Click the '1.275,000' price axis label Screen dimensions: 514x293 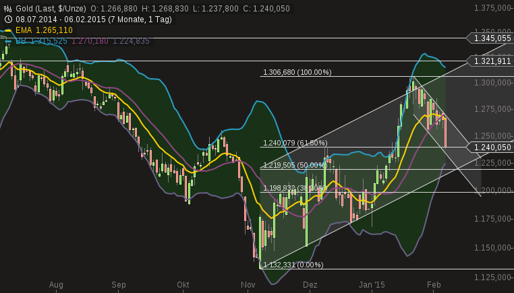pos(492,109)
